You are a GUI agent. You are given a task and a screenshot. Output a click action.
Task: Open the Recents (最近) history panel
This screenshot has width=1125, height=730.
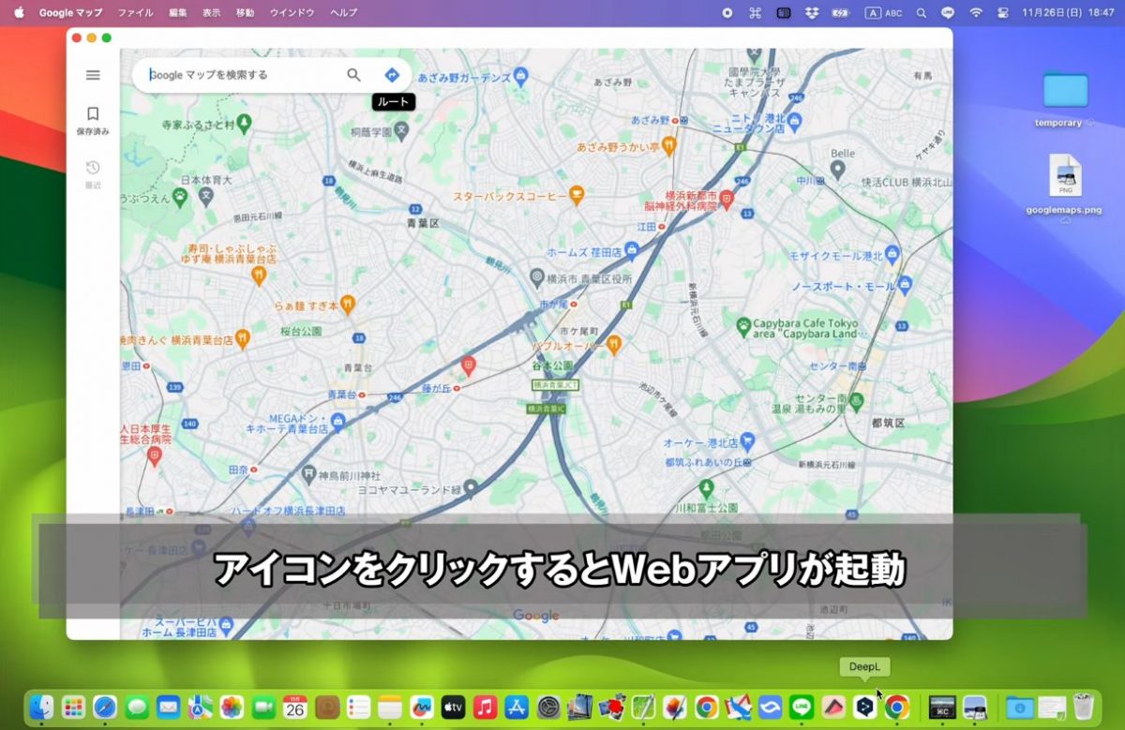point(93,173)
